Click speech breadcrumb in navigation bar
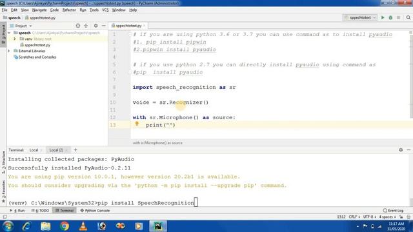413x232 pixels. pyautogui.click(x=12, y=17)
